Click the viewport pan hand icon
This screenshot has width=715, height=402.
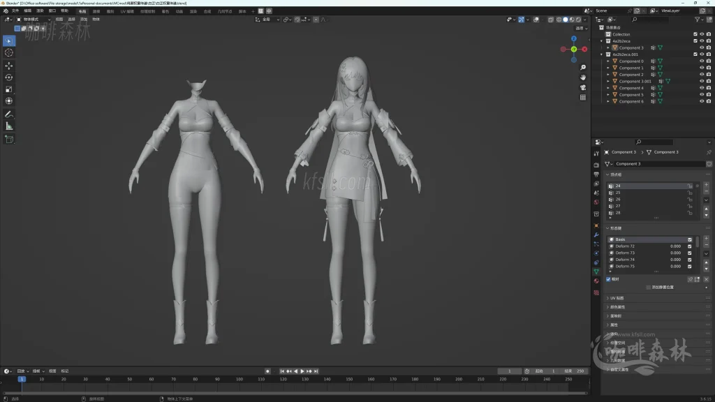(583, 77)
